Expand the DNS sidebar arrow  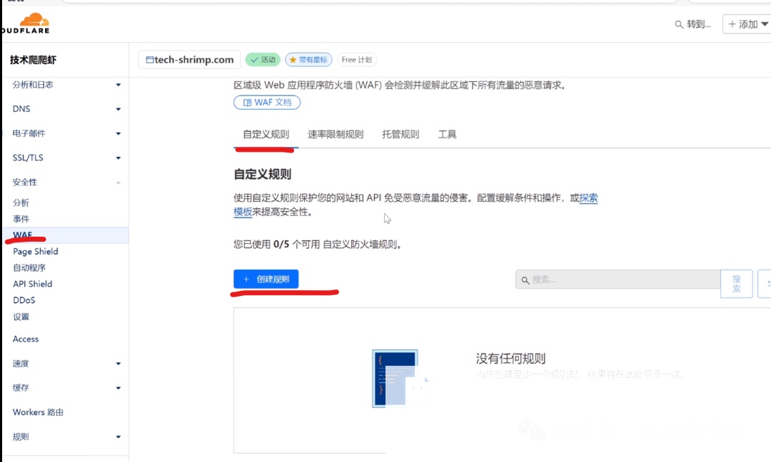pos(118,109)
